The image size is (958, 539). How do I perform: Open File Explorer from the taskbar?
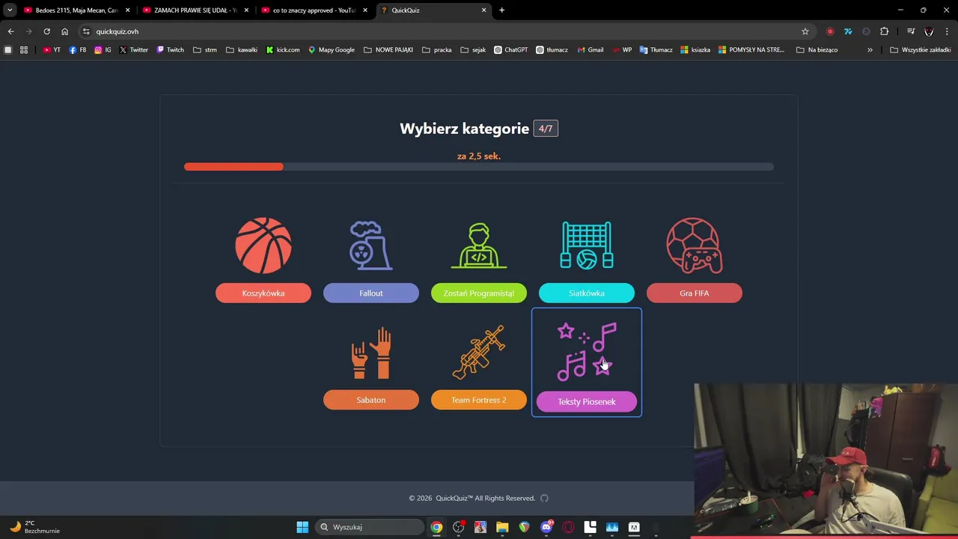tap(502, 527)
